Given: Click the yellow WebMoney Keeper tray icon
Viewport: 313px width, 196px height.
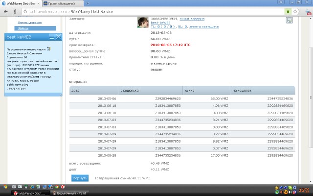Looking at the screenshot, I should pos(277,188).
